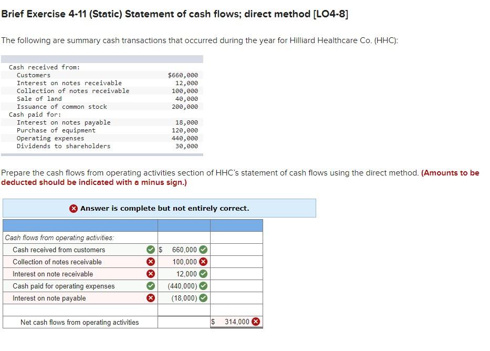
Task: Click the blue header bar above the answer table
Action: coord(131,225)
